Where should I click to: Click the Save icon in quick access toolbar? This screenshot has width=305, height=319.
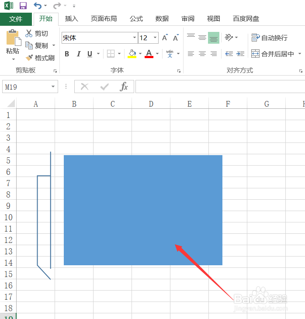[x=23, y=6]
